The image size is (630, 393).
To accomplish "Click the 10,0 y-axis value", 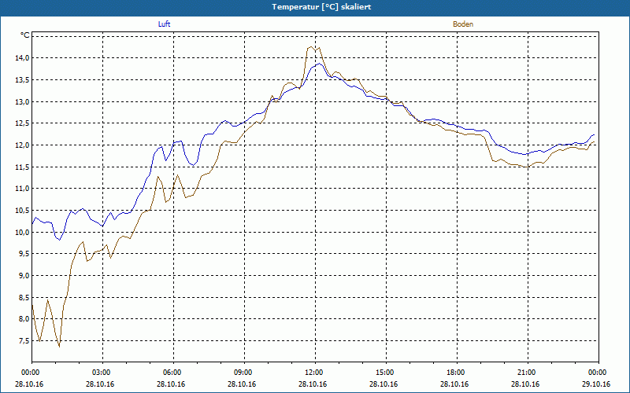I will (23, 232).
